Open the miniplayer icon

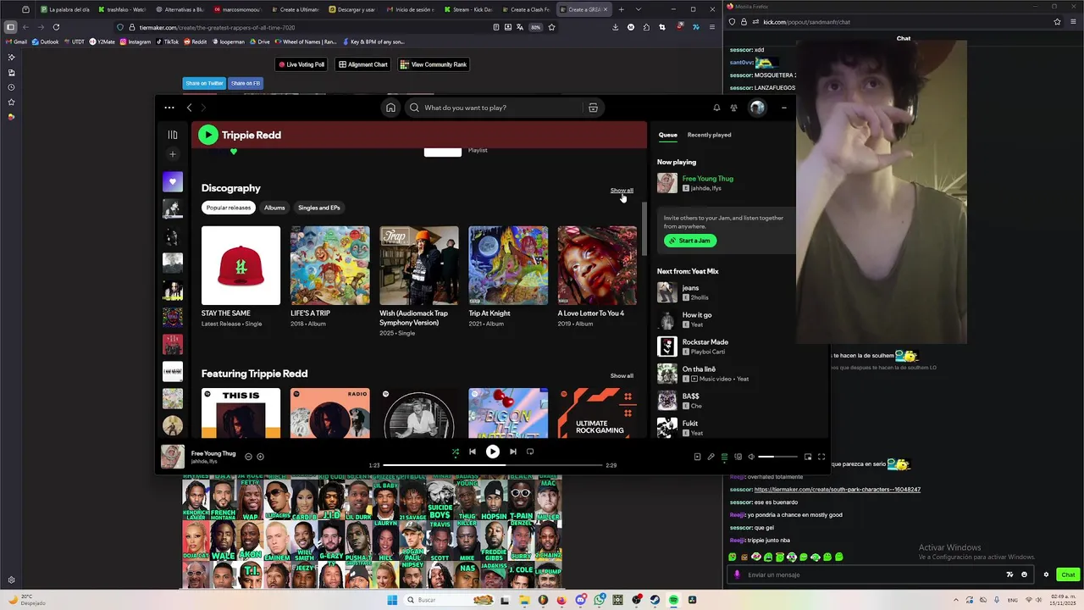tap(808, 457)
